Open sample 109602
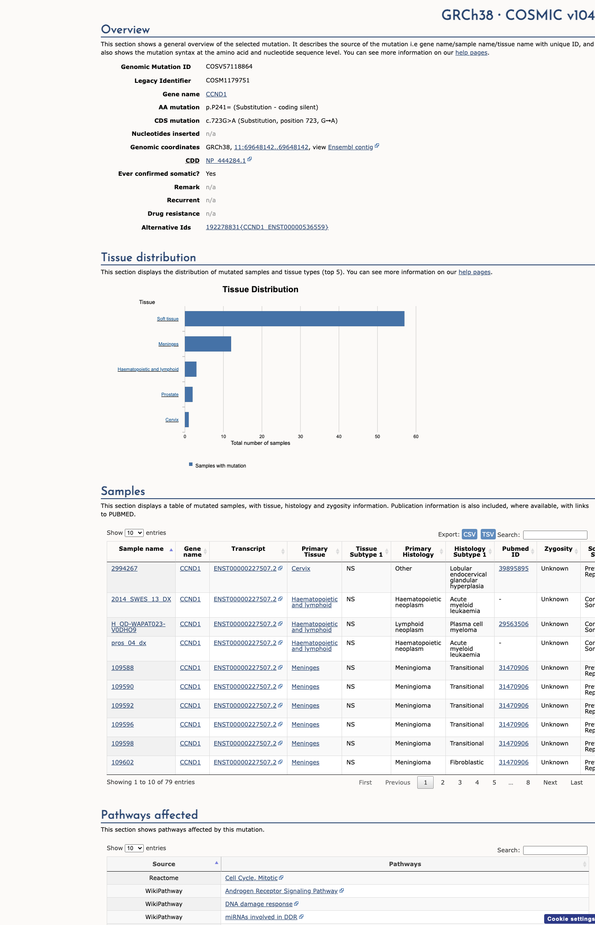The image size is (595, 925). (122, 762)
